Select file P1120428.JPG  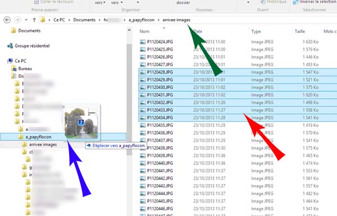[x=160, y=72]
